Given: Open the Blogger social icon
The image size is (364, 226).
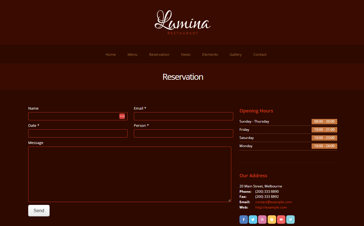Looking at the screenshot, I should tap(272, 220).
